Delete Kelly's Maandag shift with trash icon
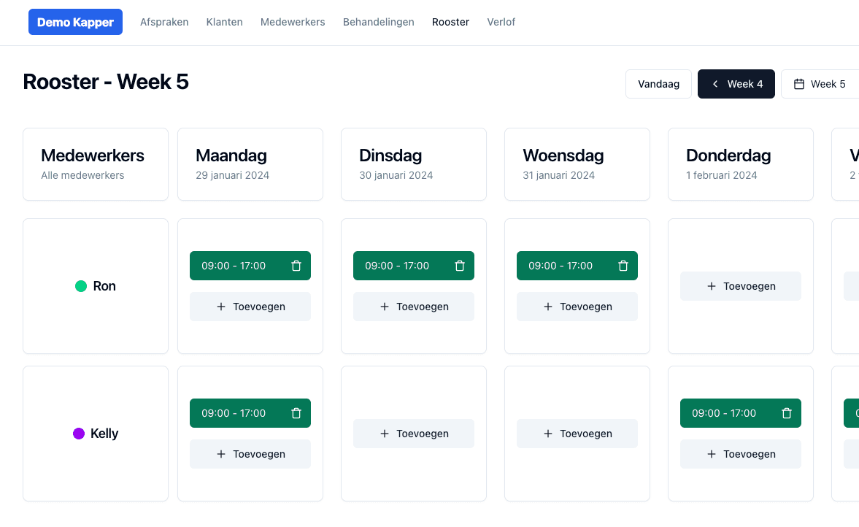 click(x=296, y=413)
